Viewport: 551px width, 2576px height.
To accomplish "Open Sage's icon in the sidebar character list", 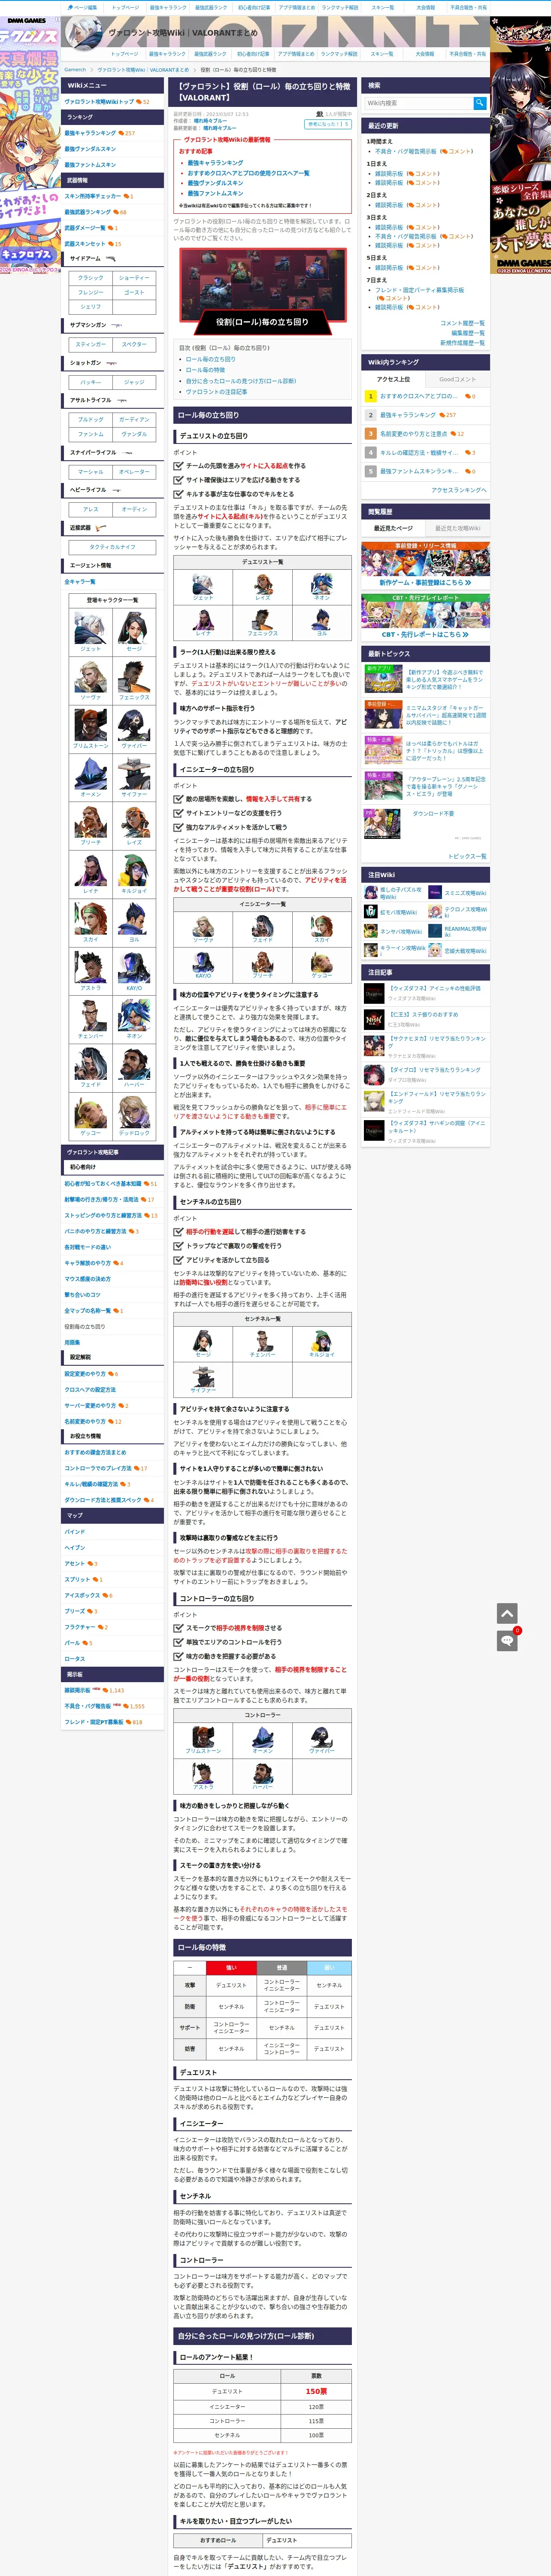I will [134, 628].
